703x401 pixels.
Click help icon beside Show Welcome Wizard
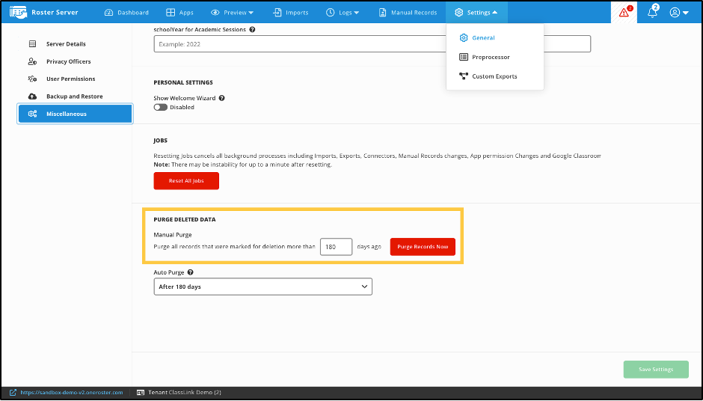pyautogui.click(x=222, y=98)
